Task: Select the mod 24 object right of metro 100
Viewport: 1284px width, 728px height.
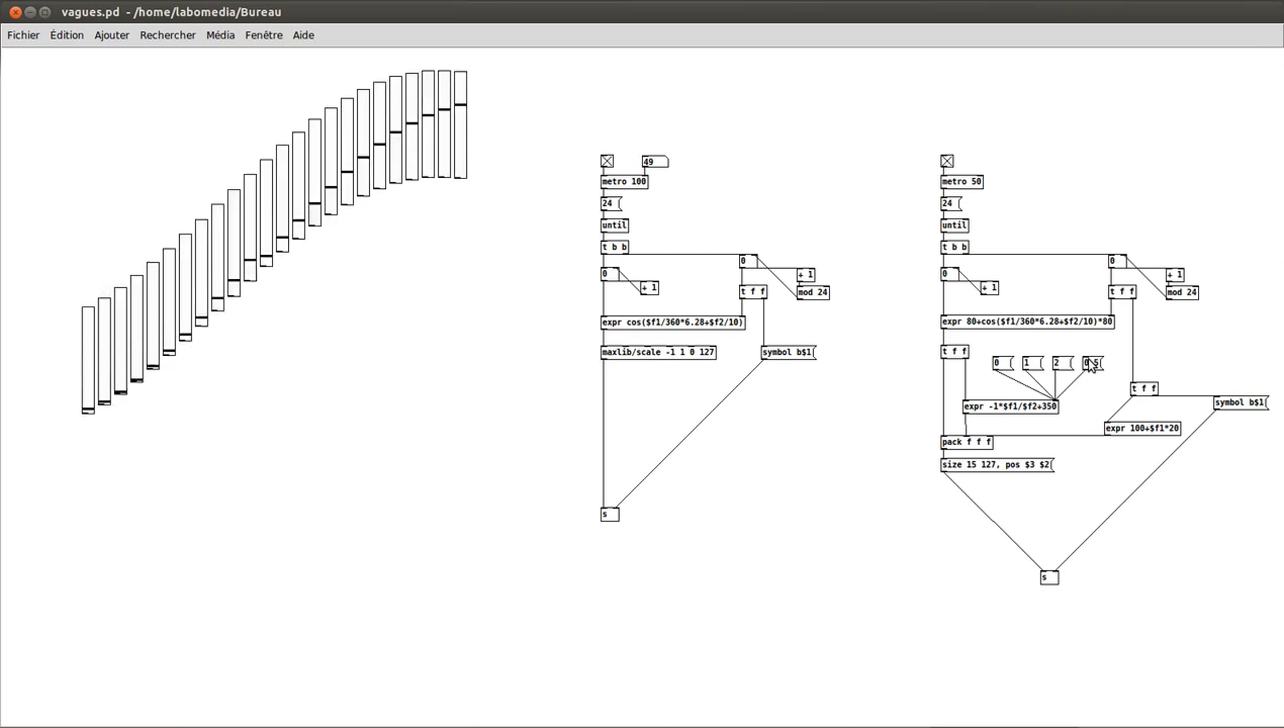Action: point(813,293)
